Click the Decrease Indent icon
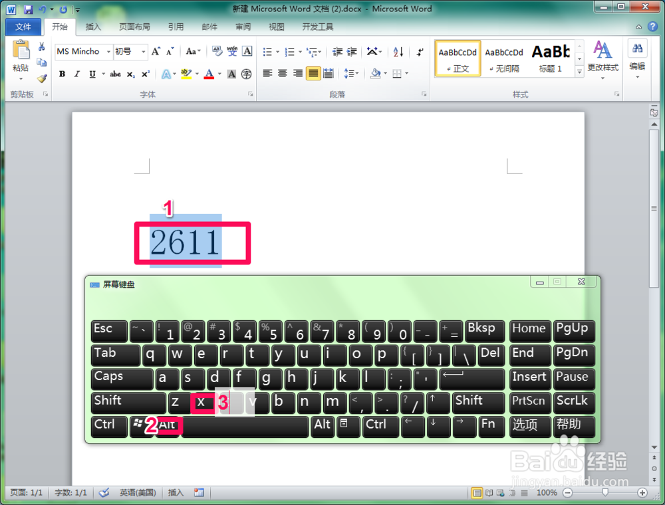 click(x=338, y=52)
